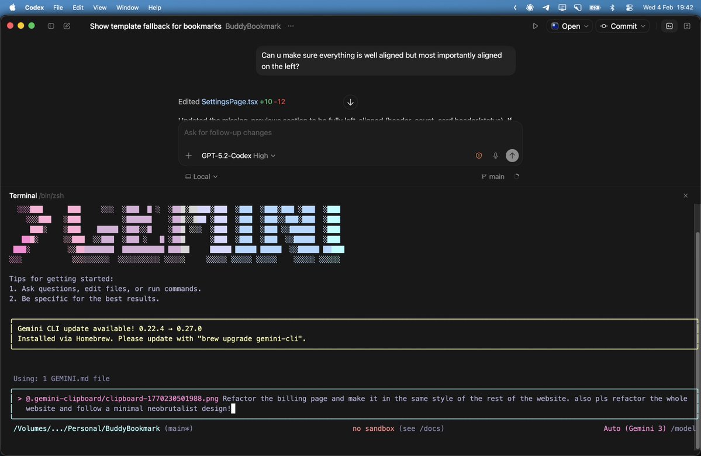Start a new thread with compose icon
701x456 pixels.
click(x=67, y=26)
